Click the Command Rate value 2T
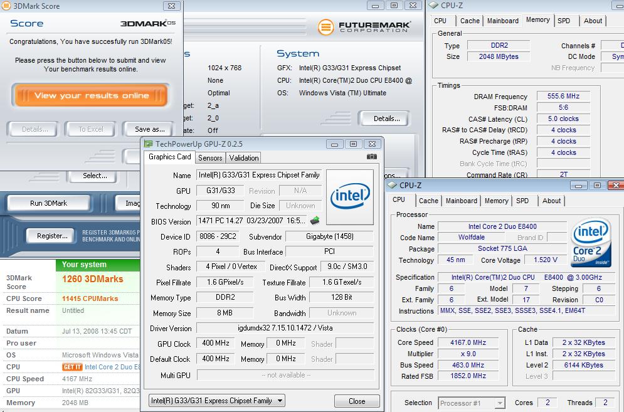This screenshot has width=624, height=412. click(x=563, y=174)
